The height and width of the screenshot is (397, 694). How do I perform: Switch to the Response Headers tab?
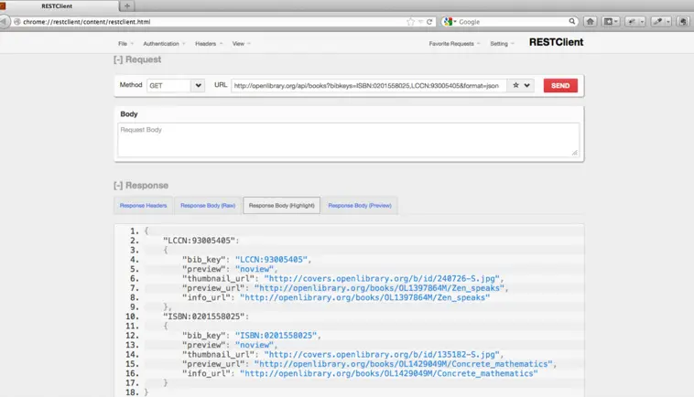point(144,206)
